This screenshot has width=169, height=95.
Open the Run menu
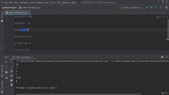(x=47, y=2)
